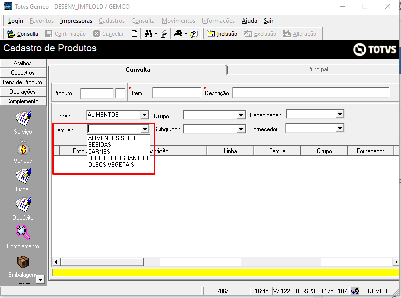Open the Impressoras menu
401x298 pixels.
click(76, 21)
